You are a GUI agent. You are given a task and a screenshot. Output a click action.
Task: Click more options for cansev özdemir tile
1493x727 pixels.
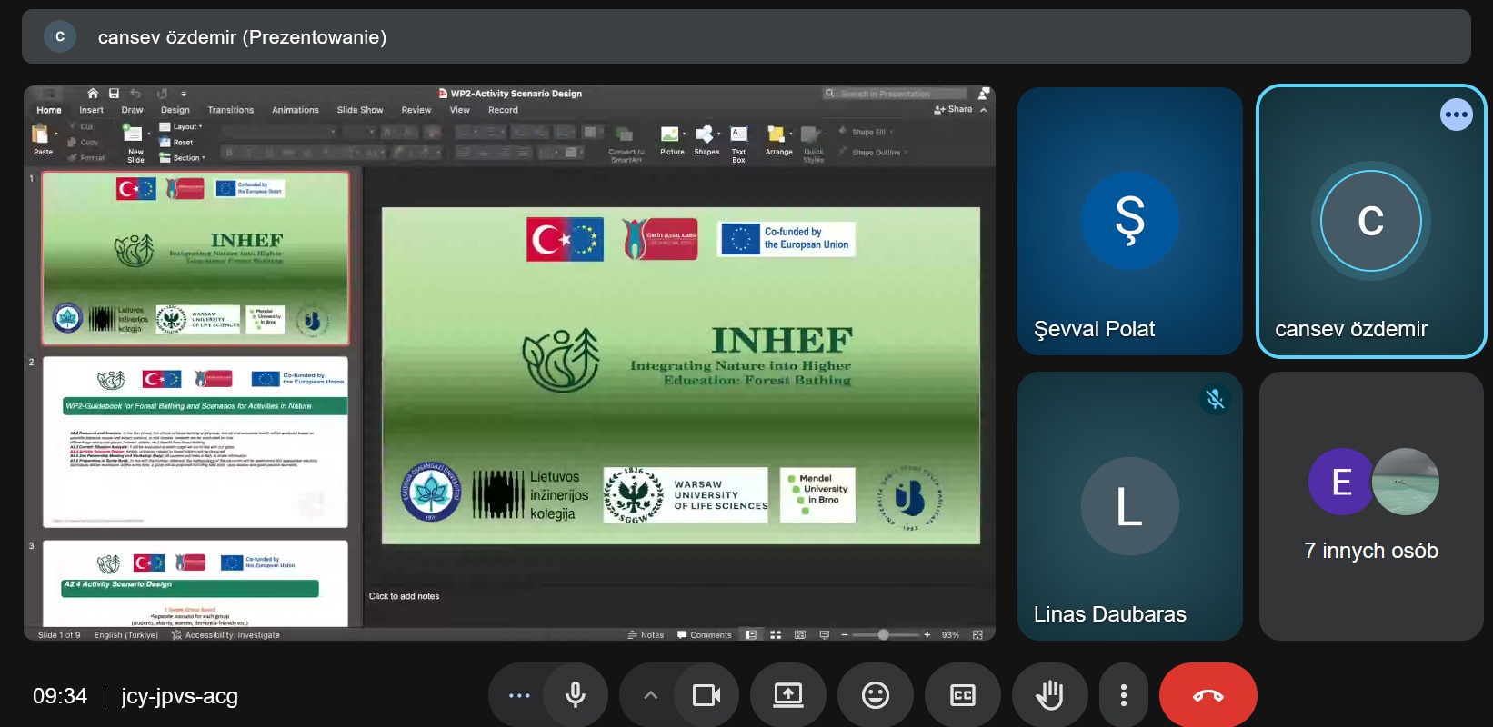[1456, 115]
